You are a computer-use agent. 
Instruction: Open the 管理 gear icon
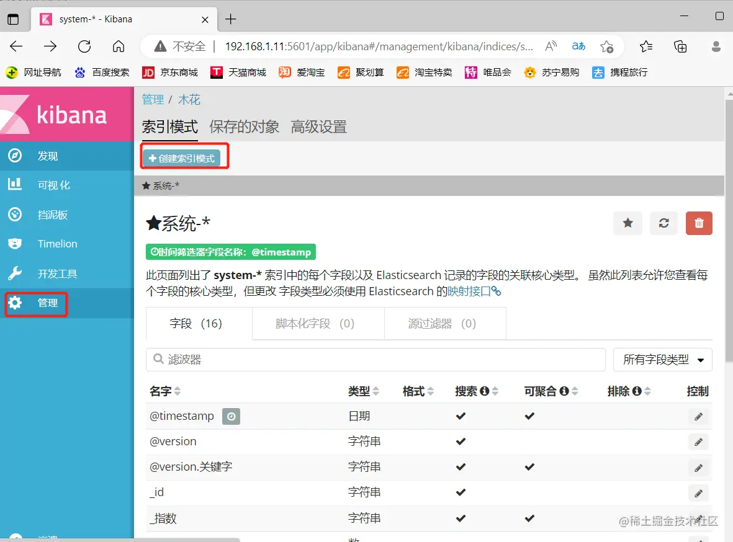click(15, 303)
